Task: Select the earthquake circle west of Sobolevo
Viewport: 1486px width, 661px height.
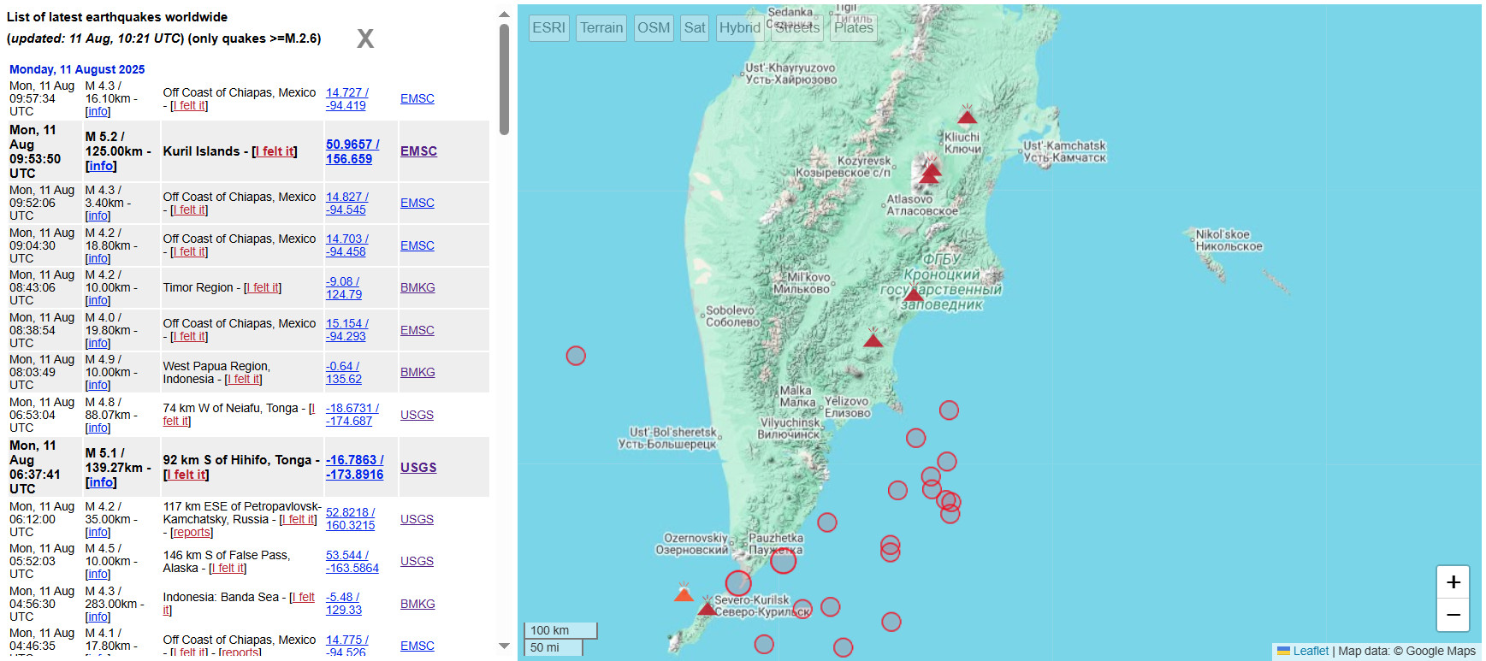Action: 576,356
